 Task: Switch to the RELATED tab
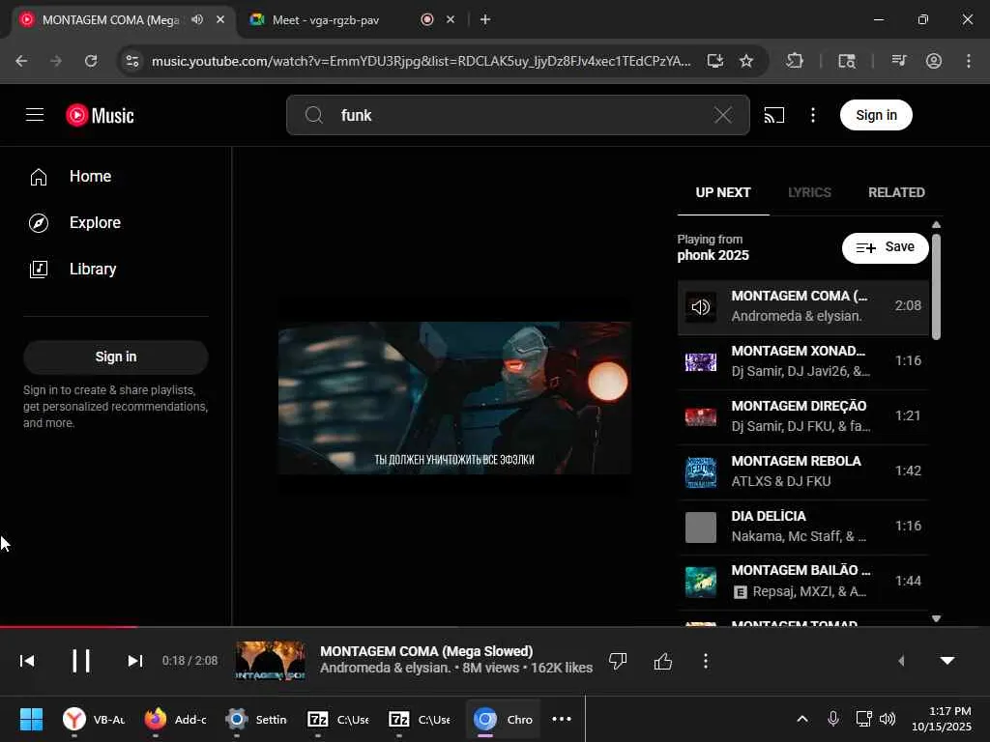coord(896,192)
